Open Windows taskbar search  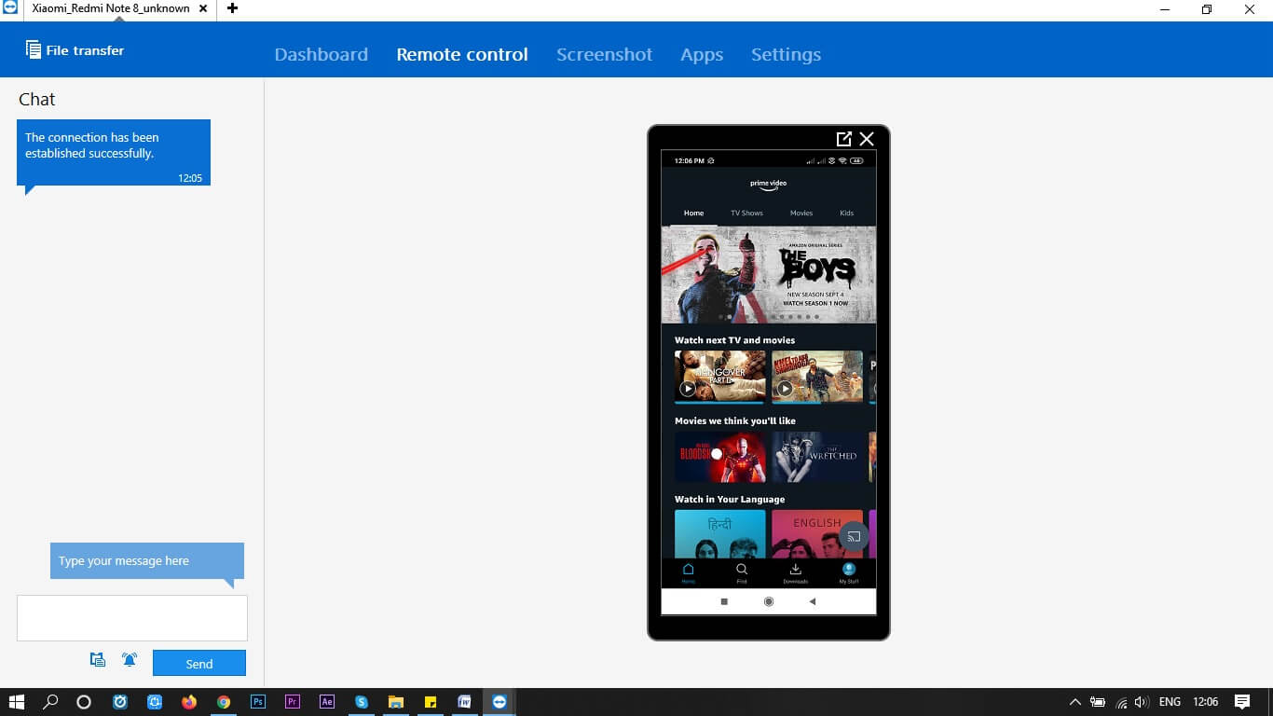pos(51,702)
